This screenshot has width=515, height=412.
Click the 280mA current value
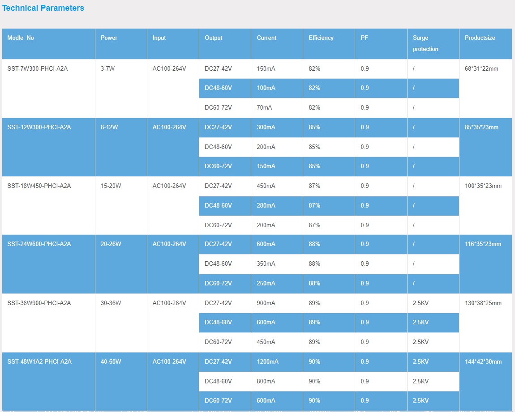pos(266,206)
